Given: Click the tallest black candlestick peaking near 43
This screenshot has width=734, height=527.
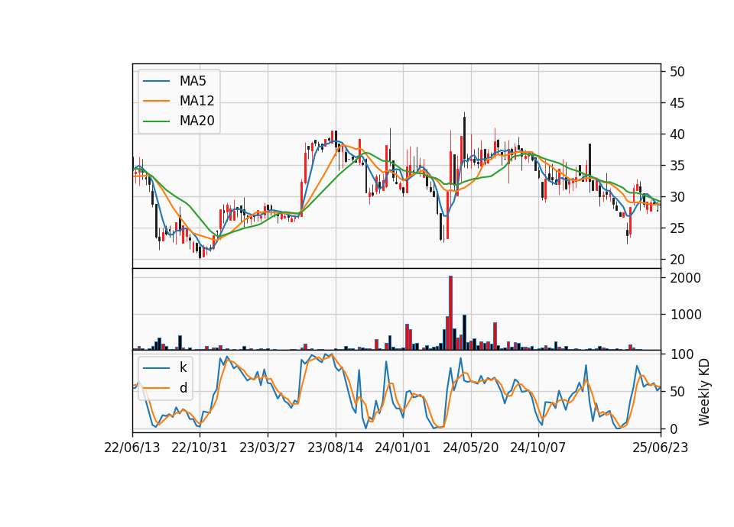Looking at the screenshot, I should [x=464, y=139].
